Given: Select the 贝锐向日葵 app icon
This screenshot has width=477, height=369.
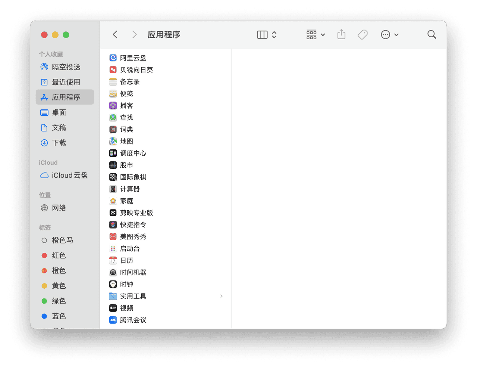Looking at the screenshot, I should tap(113, 70).
